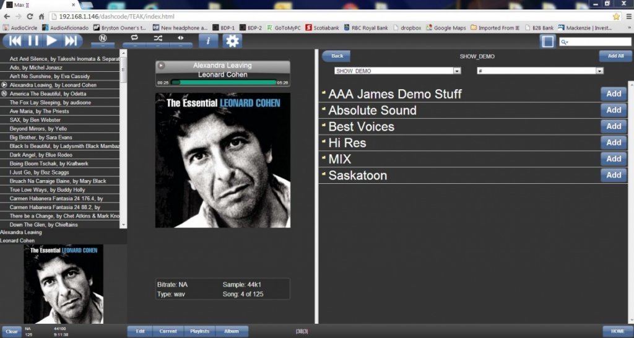Screen dimensions: 634x338
Task: Switch to the Album tab
Action: [232, 331]
